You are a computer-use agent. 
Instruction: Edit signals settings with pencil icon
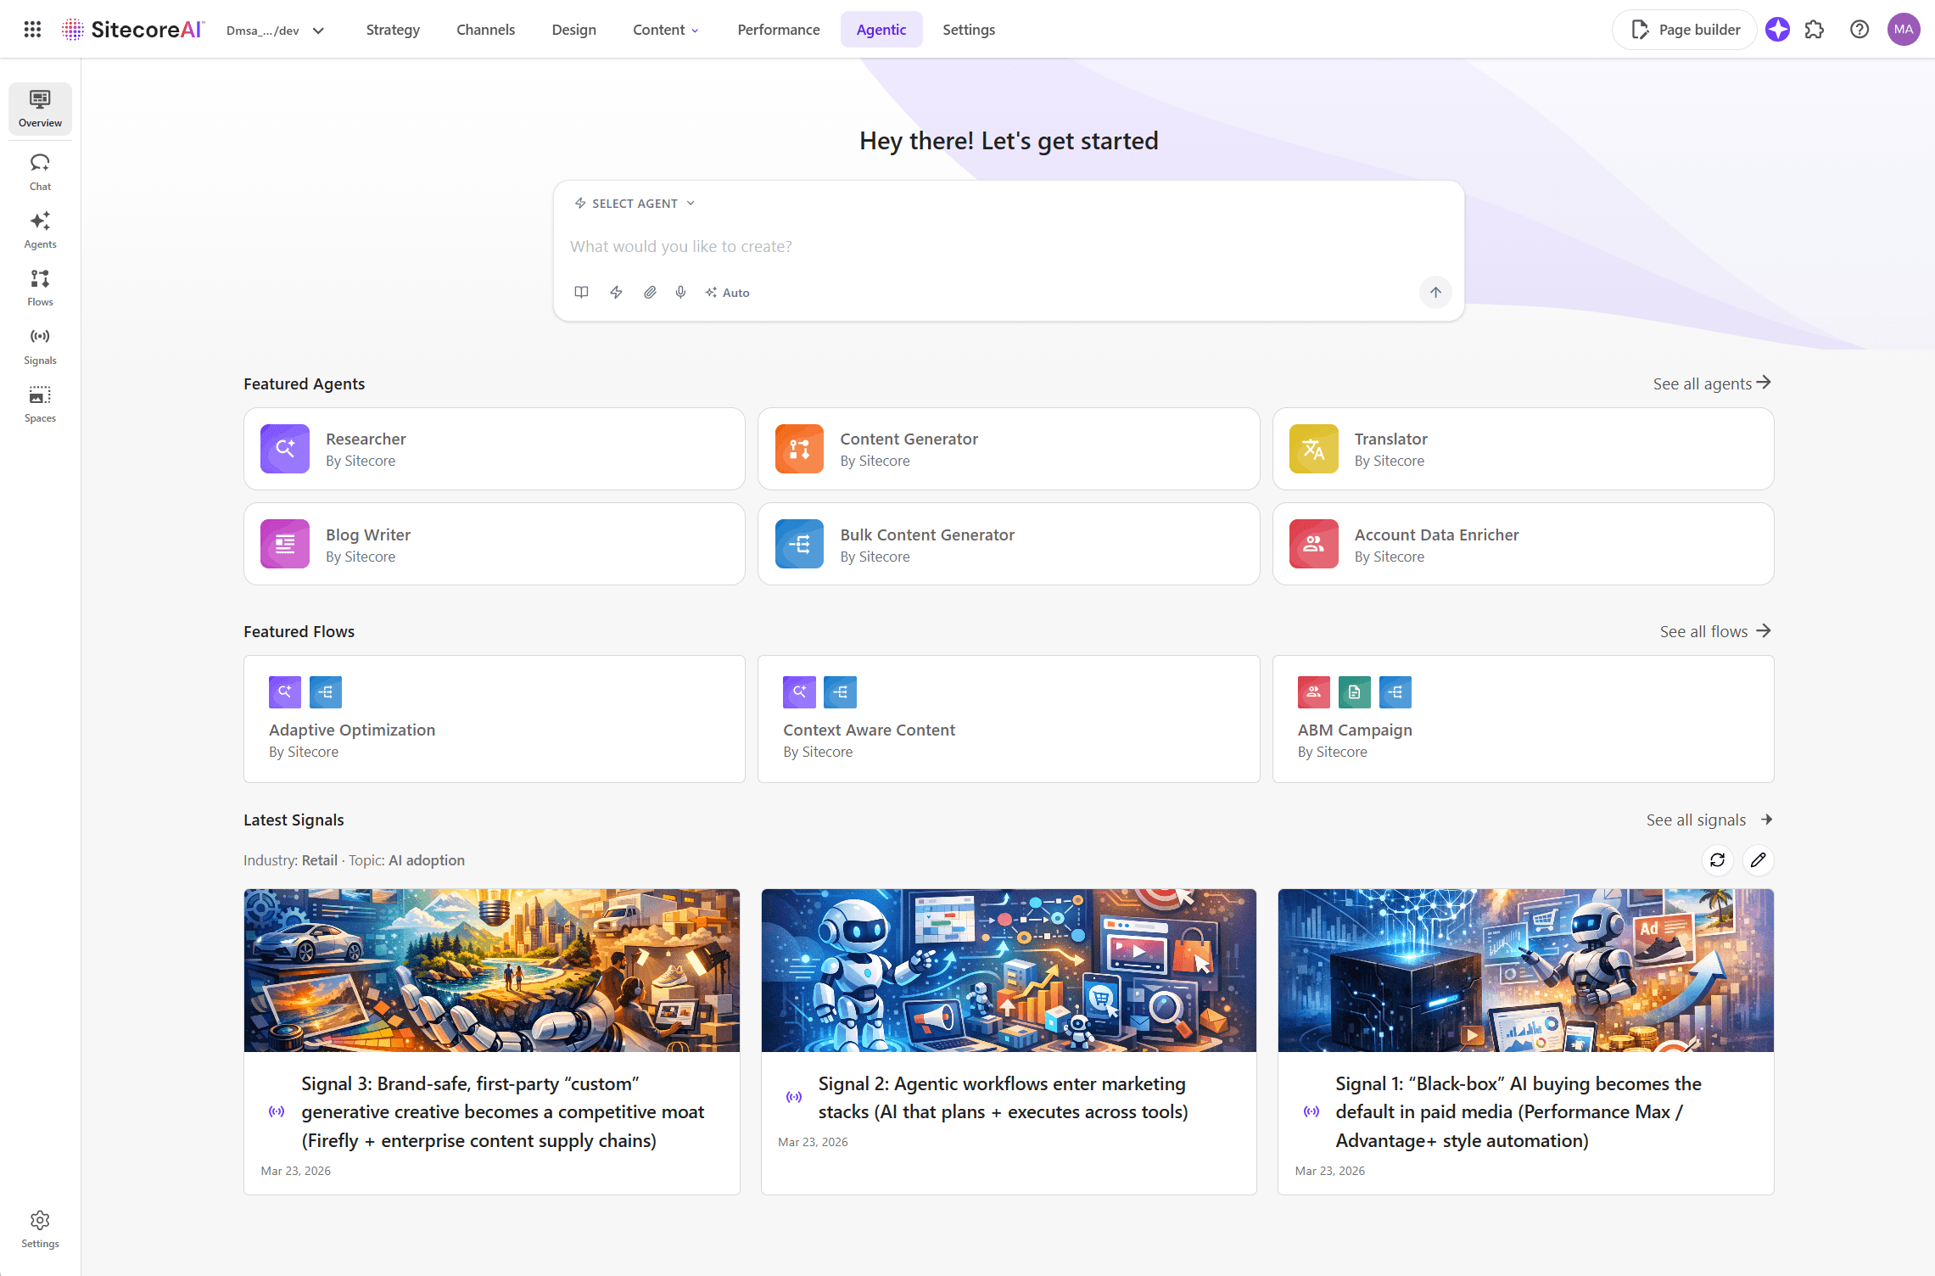click(1758, 860)
